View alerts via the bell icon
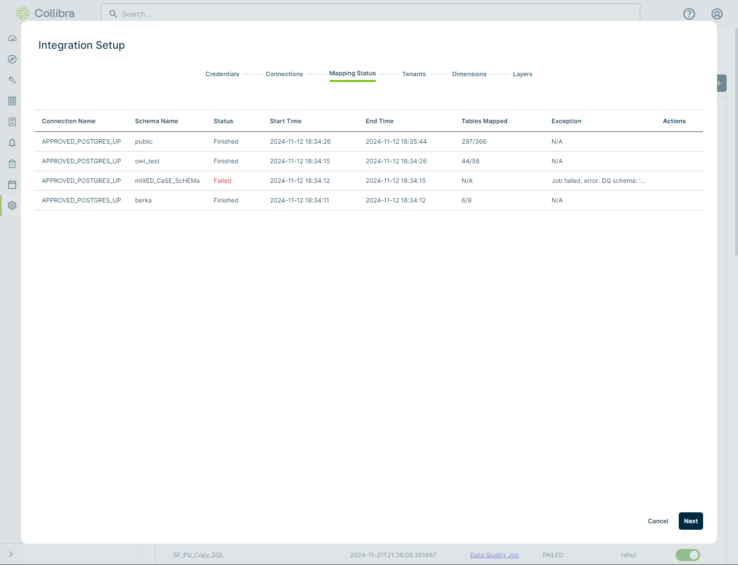The image size is (738, 565). [x=12, y=143]
